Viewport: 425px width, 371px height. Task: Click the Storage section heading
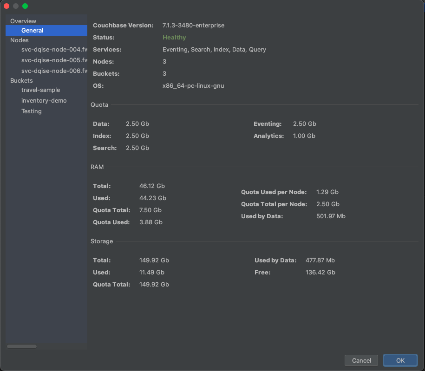coord(102,241)
